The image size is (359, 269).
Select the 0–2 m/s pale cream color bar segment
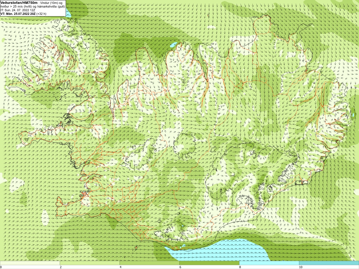coord(30,263)
